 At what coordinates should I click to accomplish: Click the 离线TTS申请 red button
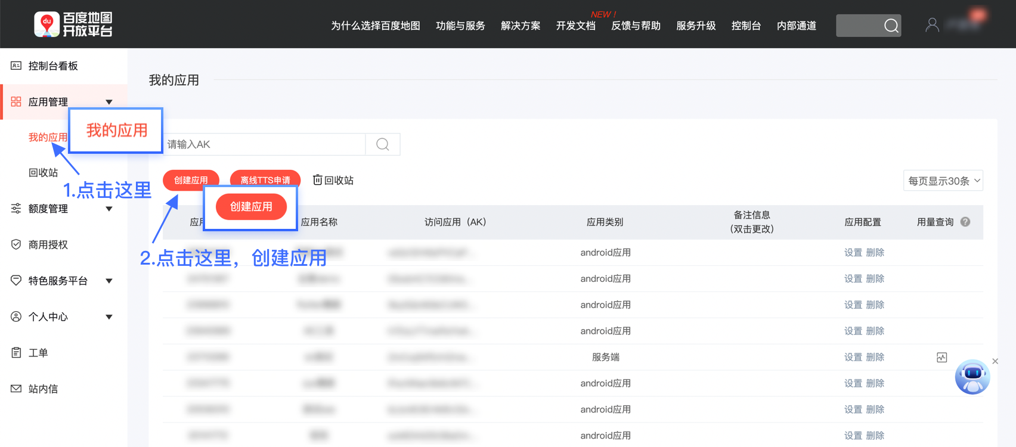pos(265,180)
